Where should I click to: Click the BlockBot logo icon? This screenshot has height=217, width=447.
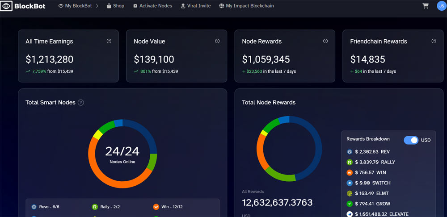point(6,6)
